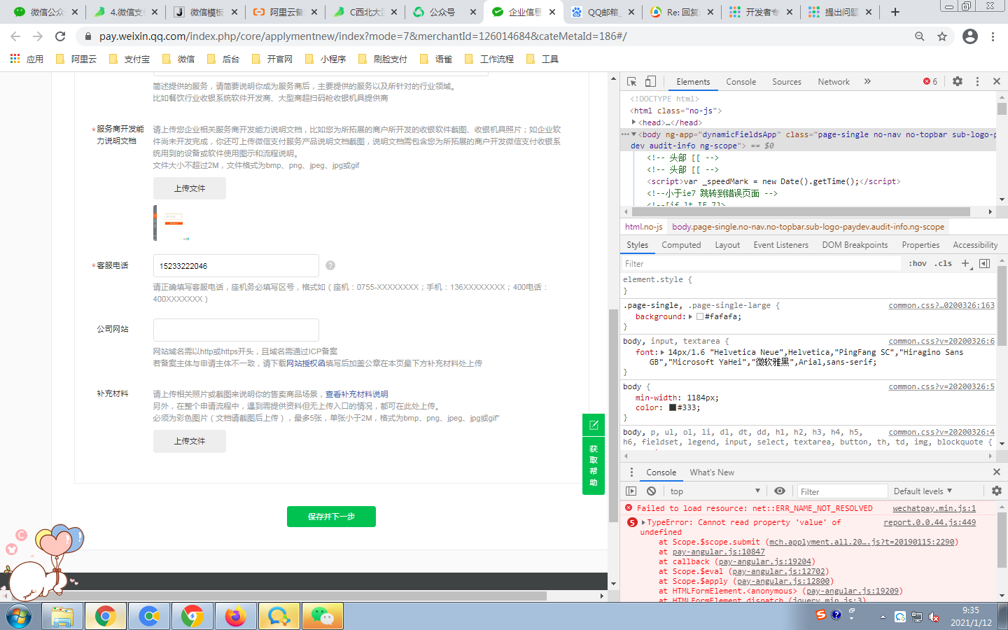Image resolution: width=1008 pixels, height=630 pixels.
Task: Add a new style rule with the plus icon
Action: tap(966, 263)
